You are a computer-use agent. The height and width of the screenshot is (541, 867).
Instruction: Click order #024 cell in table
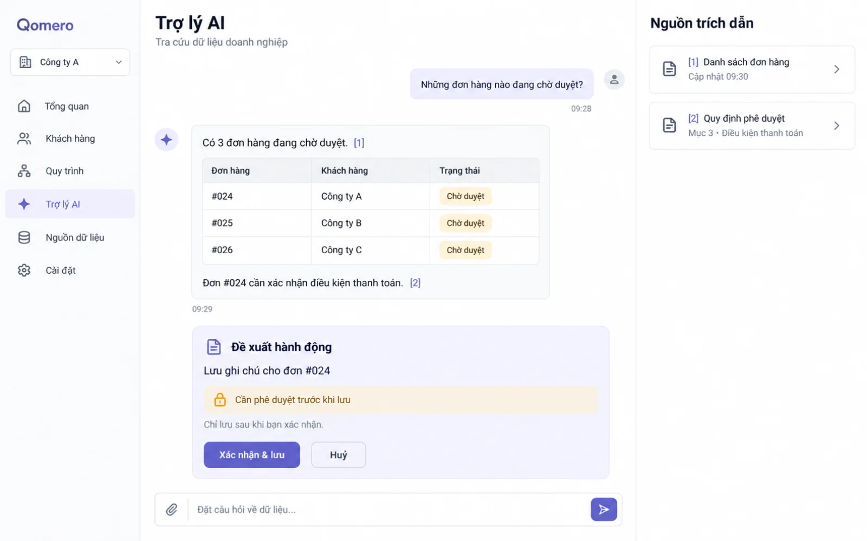click(257, 196)
